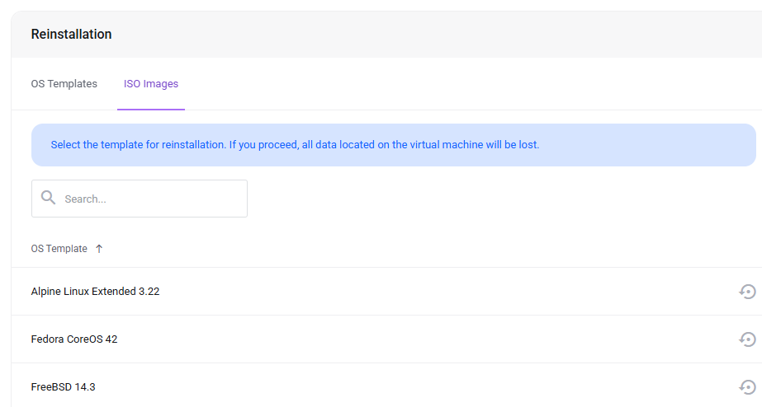
Task: Switch to the OS Templates tab
Action: pos(64,84)
